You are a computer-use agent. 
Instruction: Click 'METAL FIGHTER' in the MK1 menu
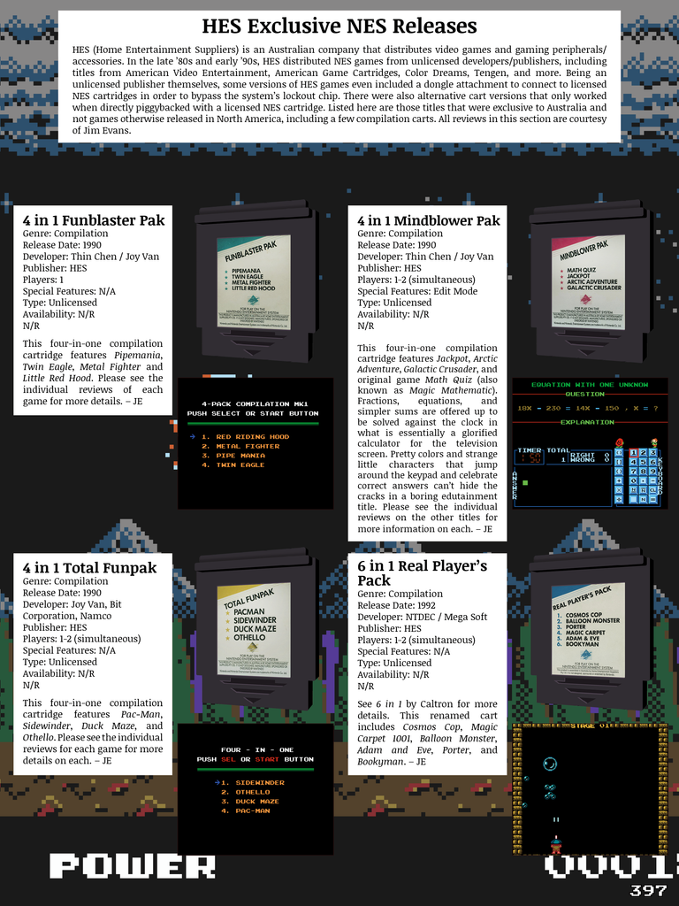pyautogui.click(x=248, y=446)
